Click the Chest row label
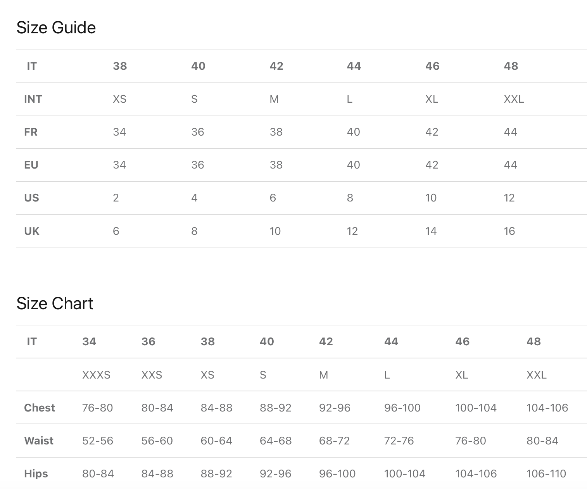The height and width of the screenshot is (489, 587). click(40, 408)
